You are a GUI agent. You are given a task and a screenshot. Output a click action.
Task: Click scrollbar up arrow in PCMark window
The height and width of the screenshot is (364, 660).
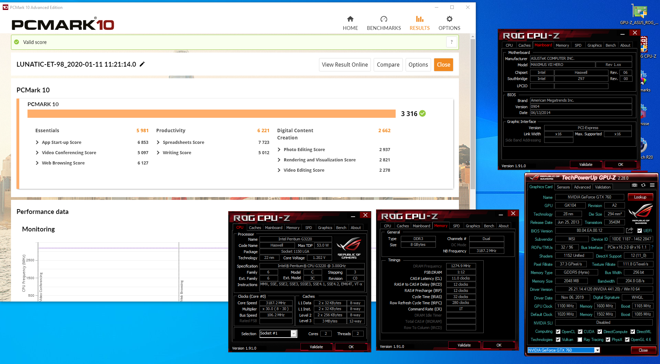[473, 36]
